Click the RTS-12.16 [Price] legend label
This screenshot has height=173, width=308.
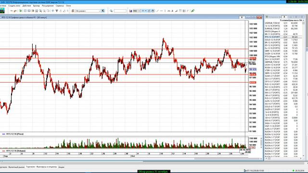[x=15, y=134]
